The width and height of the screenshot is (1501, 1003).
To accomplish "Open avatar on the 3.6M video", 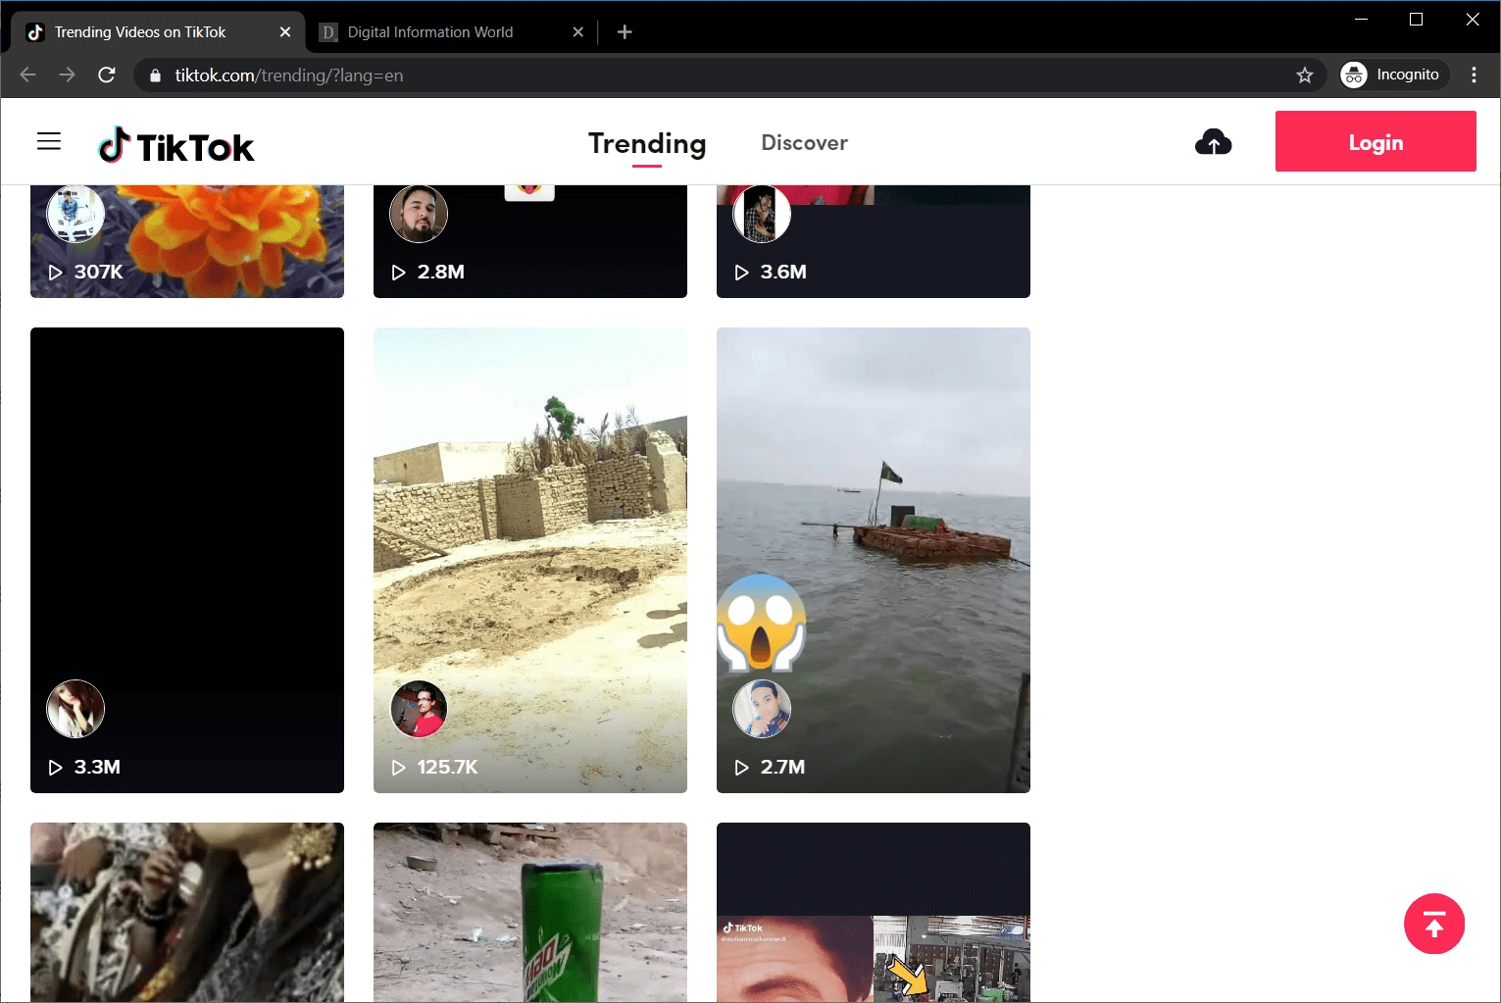I will click(762, 214).
